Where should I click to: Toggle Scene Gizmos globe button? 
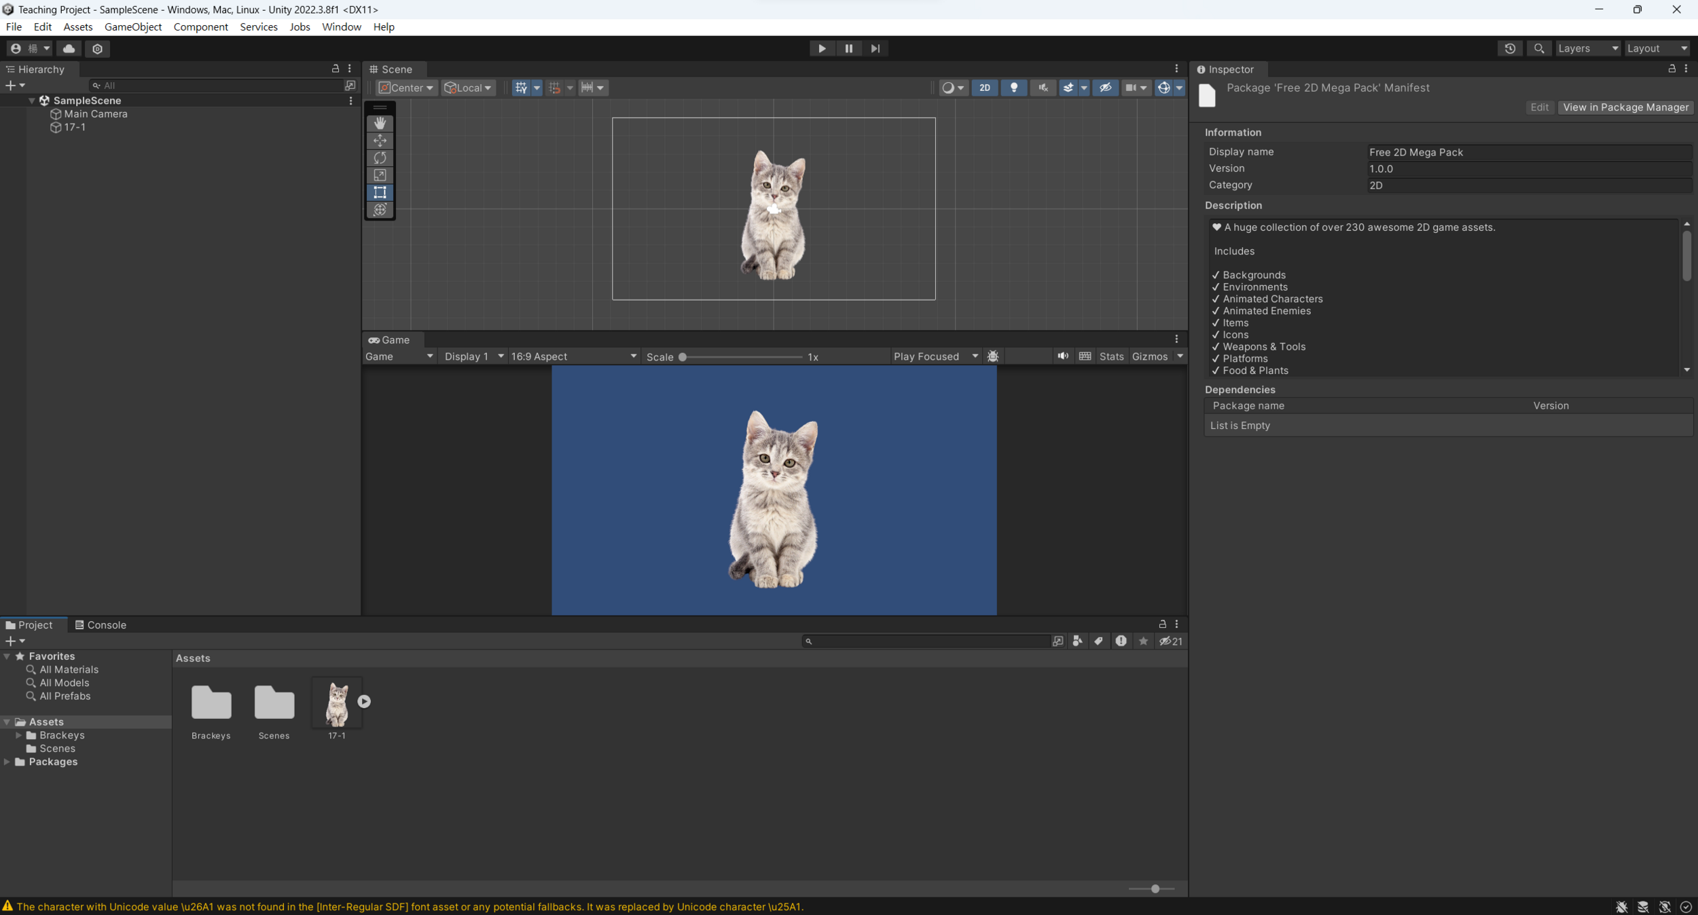pos(1163,88)
